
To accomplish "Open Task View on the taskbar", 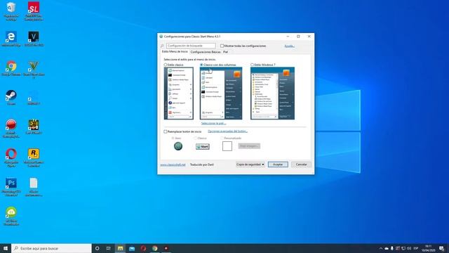I will point(109,248).
